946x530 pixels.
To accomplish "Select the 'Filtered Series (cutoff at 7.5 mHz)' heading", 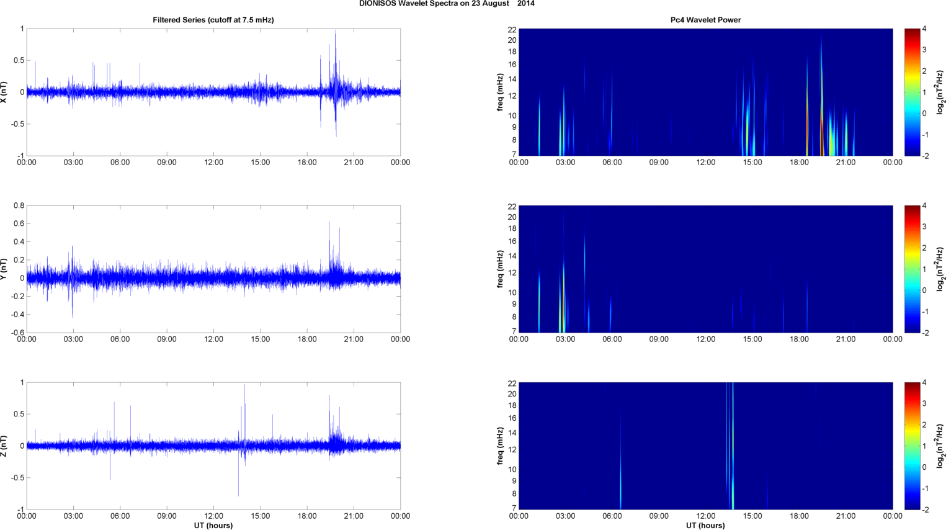I will [x=213, y=20].
